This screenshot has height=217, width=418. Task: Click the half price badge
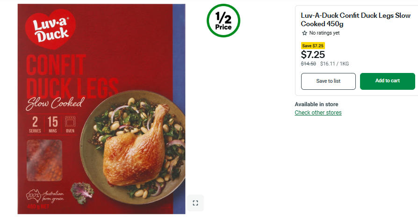(x=223, y=21)
